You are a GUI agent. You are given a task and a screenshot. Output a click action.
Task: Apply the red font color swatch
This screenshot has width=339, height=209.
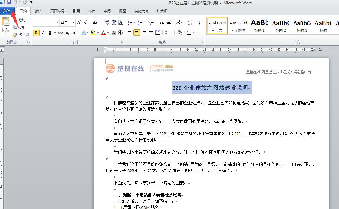click(103, 33)
